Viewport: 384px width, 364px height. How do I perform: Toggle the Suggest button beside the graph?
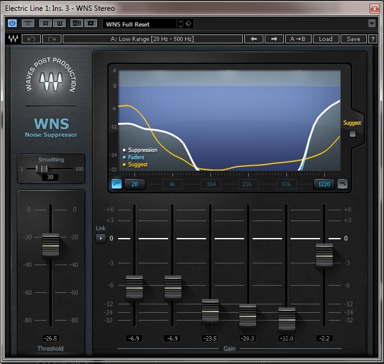(353, 134)
